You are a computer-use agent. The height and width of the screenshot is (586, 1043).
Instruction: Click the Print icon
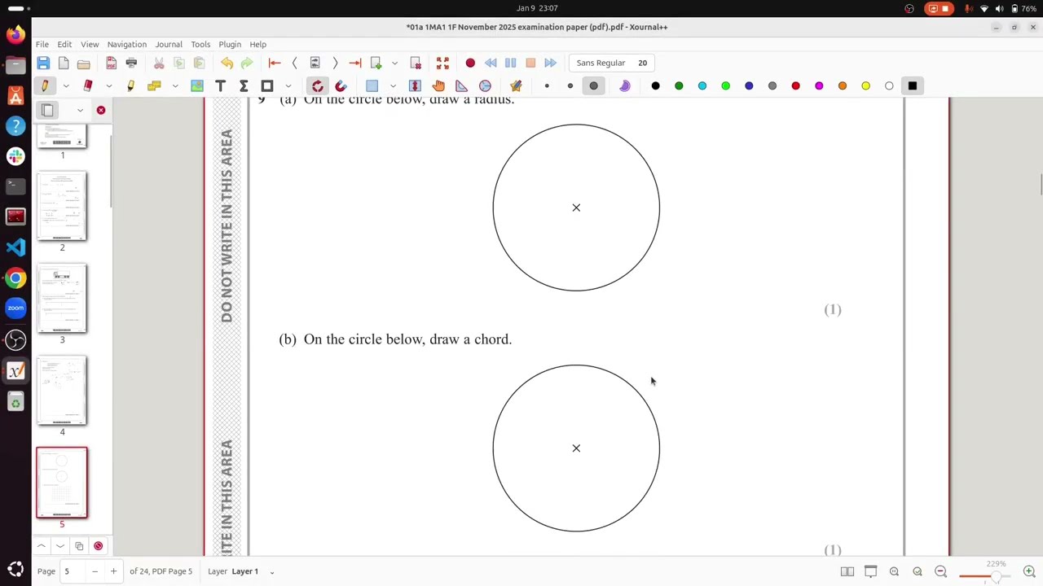(131, 63)
